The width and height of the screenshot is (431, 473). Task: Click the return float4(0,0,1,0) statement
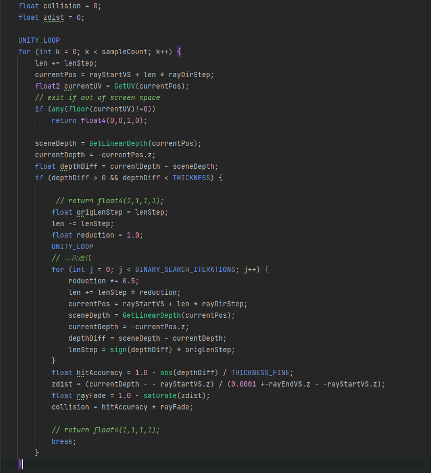(x=99, y=120)
